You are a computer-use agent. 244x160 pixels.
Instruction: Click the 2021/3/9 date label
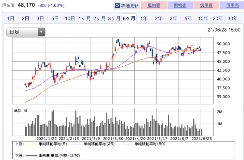(91, 139)
